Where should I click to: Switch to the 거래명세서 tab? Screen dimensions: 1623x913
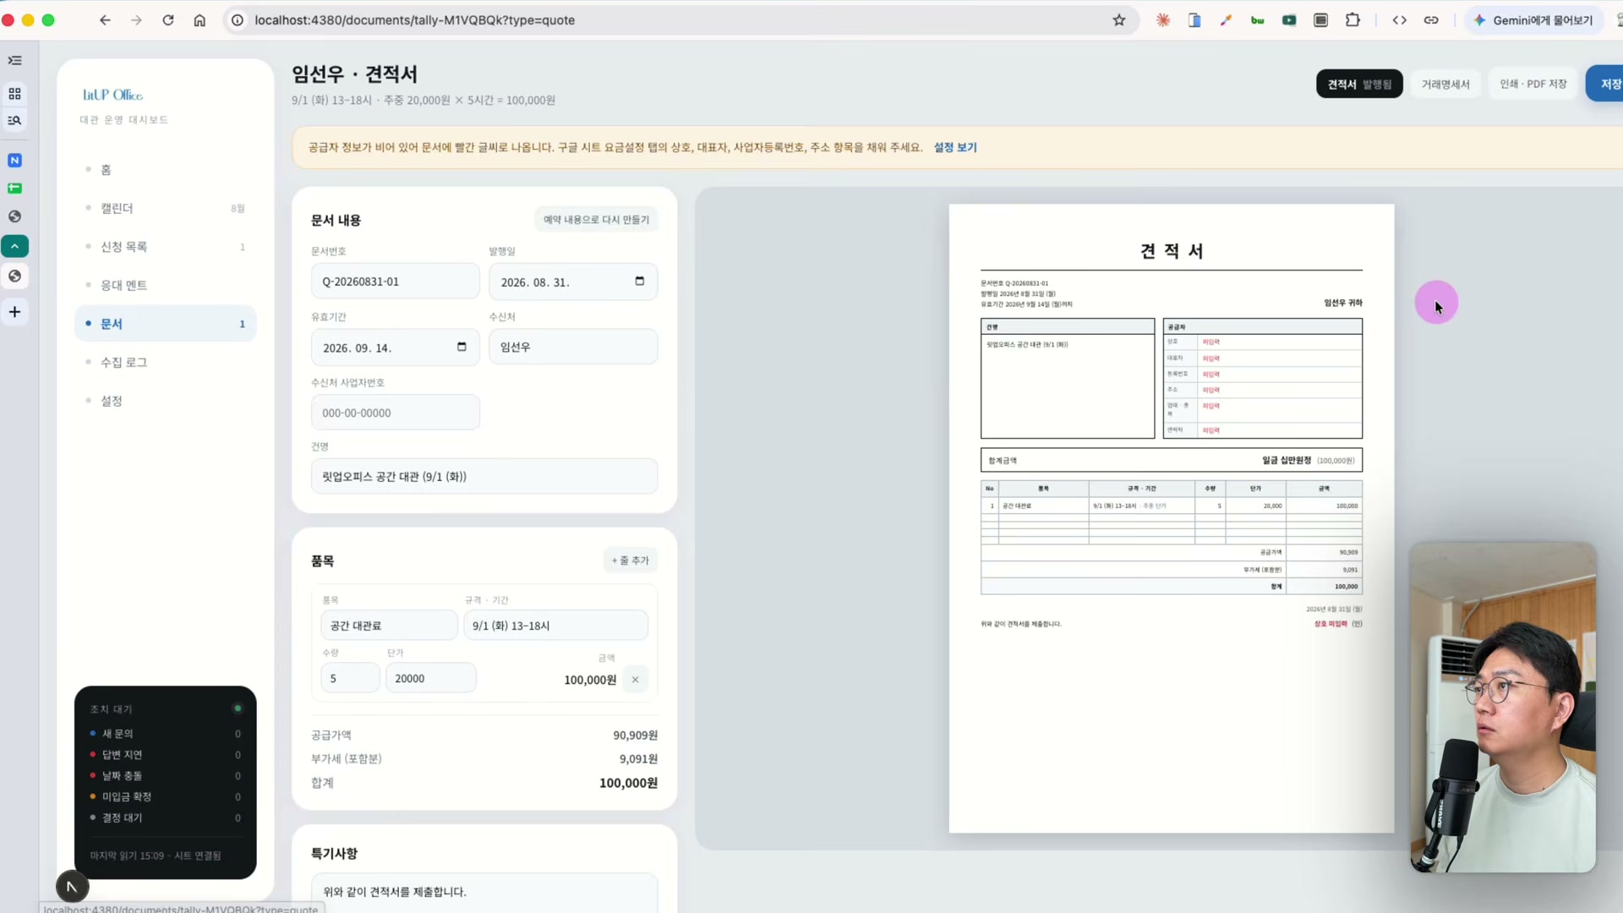tap(1445, 84)
